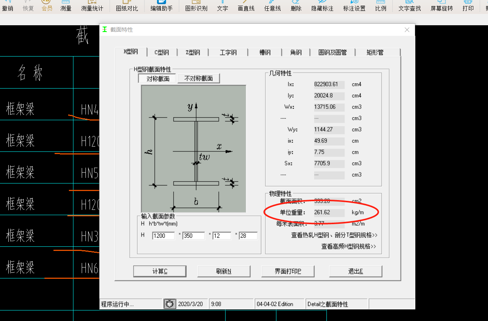The image size is (488, 321).
Task: Select the 测量 measure tool
Action: coord(66,6)
